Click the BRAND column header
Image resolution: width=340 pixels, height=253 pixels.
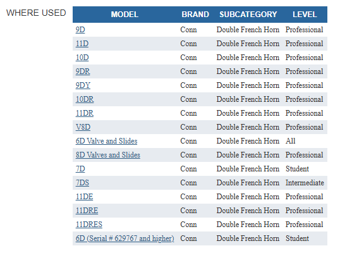[x=195, y=15]
